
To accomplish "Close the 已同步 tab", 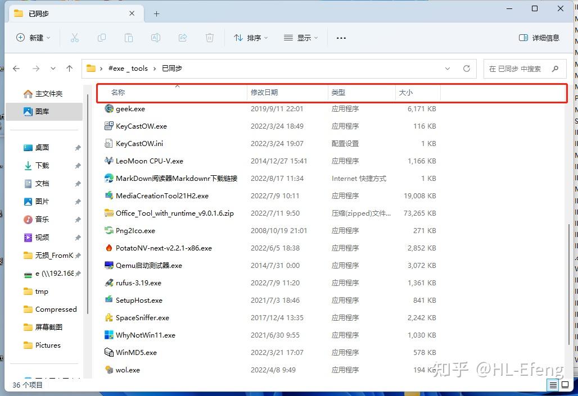I will pyautogui.click(x=132, y=13).
